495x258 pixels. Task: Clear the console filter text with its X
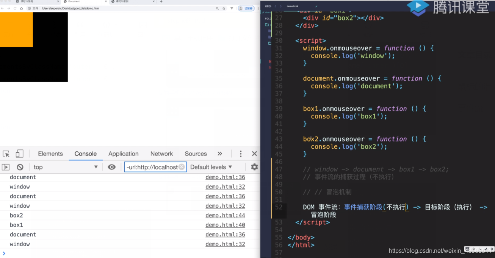(x=182, y=167)
